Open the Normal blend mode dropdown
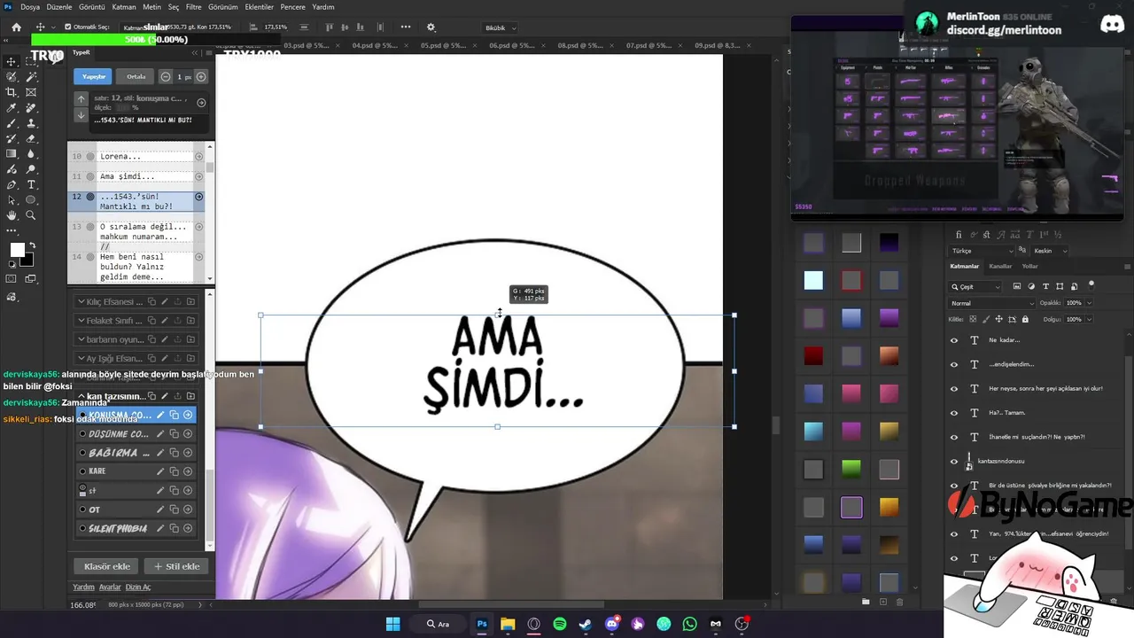Screen dimensions: 1134x638 coord(990,303)
